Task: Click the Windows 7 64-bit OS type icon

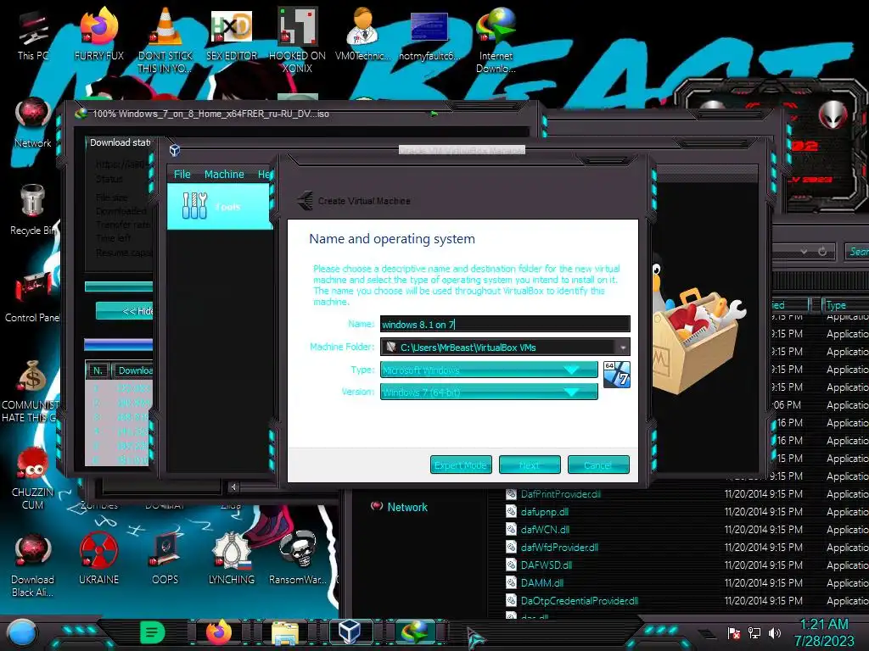Action: (x=616, y=374)
